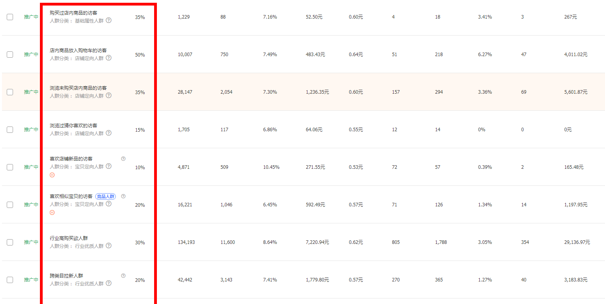The image size is (605, 304).
Task: Open the 店内商品放入购物车的访客 audience name
Action: coord(78,51)
